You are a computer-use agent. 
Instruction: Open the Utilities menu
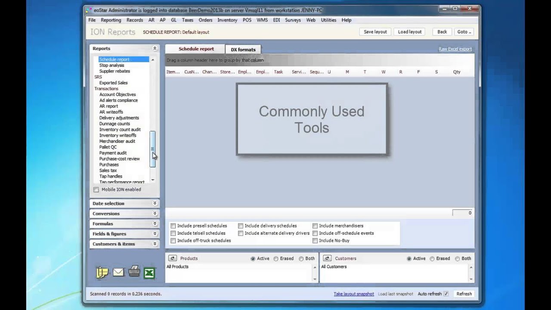328,20
